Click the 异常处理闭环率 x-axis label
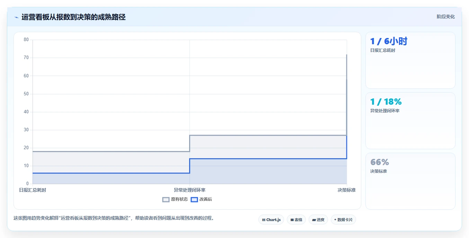Image resolution: width=469 pixels, height=238 pixels. pyautogui.click(x=189, y=190)
